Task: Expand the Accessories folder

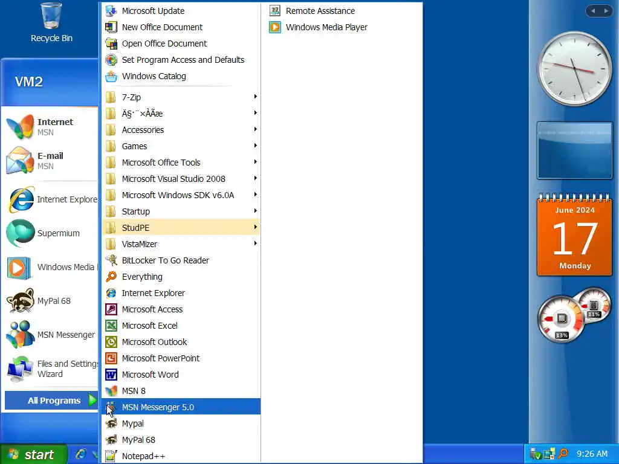Action: click(x=181, y=130)
